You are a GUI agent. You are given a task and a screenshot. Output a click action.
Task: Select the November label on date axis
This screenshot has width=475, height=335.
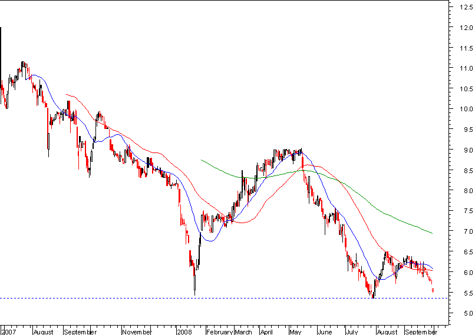pos(137,332)
